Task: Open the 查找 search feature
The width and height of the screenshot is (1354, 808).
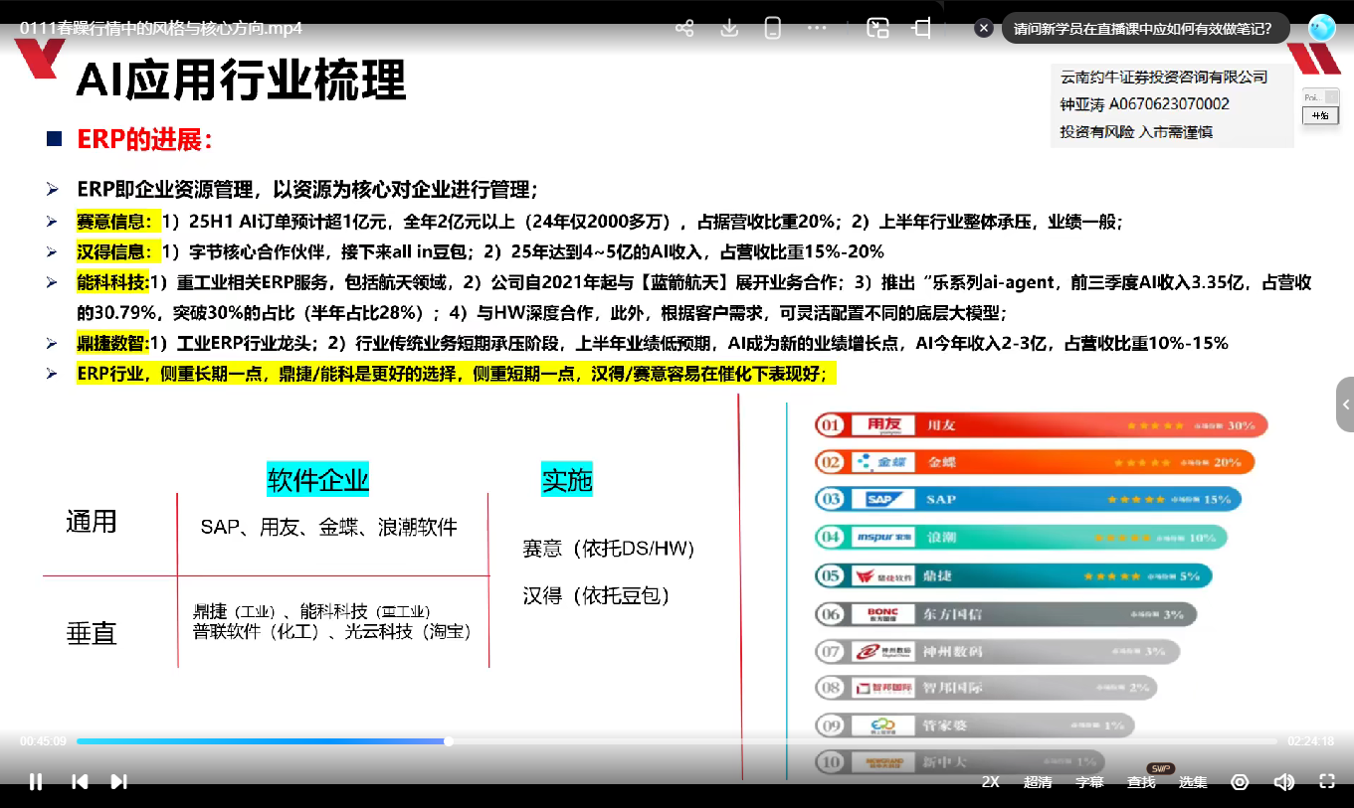Action: point(1141,782)
